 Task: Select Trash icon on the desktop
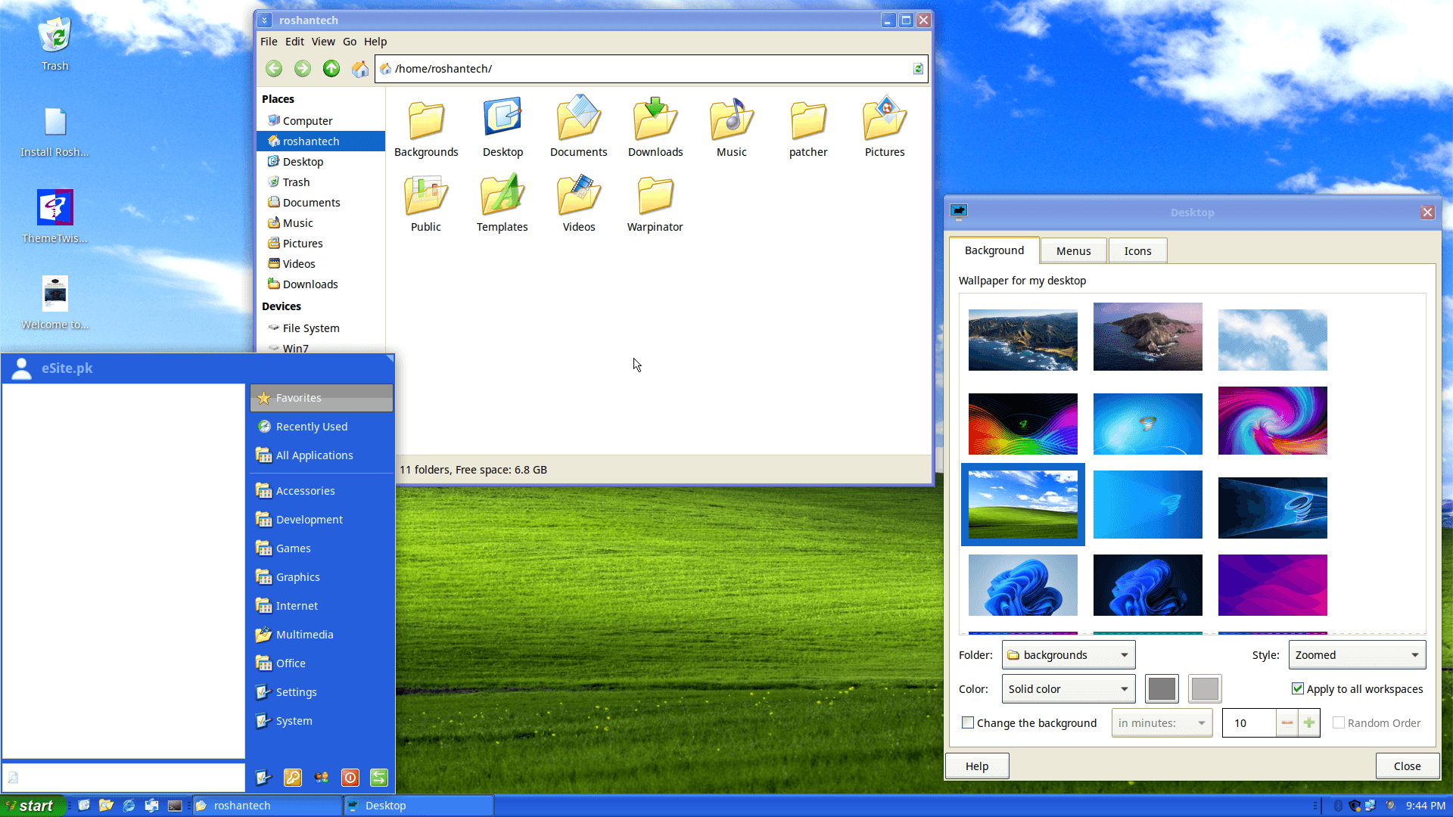[x=54, y=44]
